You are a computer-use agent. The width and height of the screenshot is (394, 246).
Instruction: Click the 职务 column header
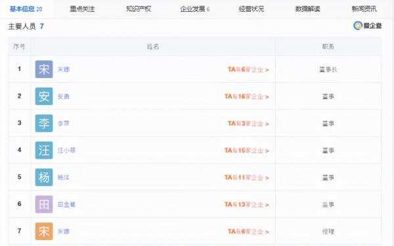click(328, 47)
